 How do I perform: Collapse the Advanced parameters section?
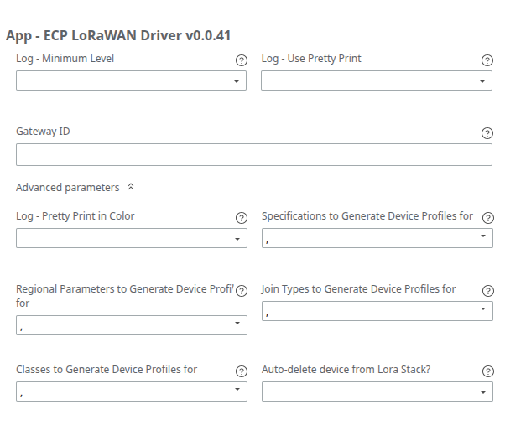click(x=131, y=188)
